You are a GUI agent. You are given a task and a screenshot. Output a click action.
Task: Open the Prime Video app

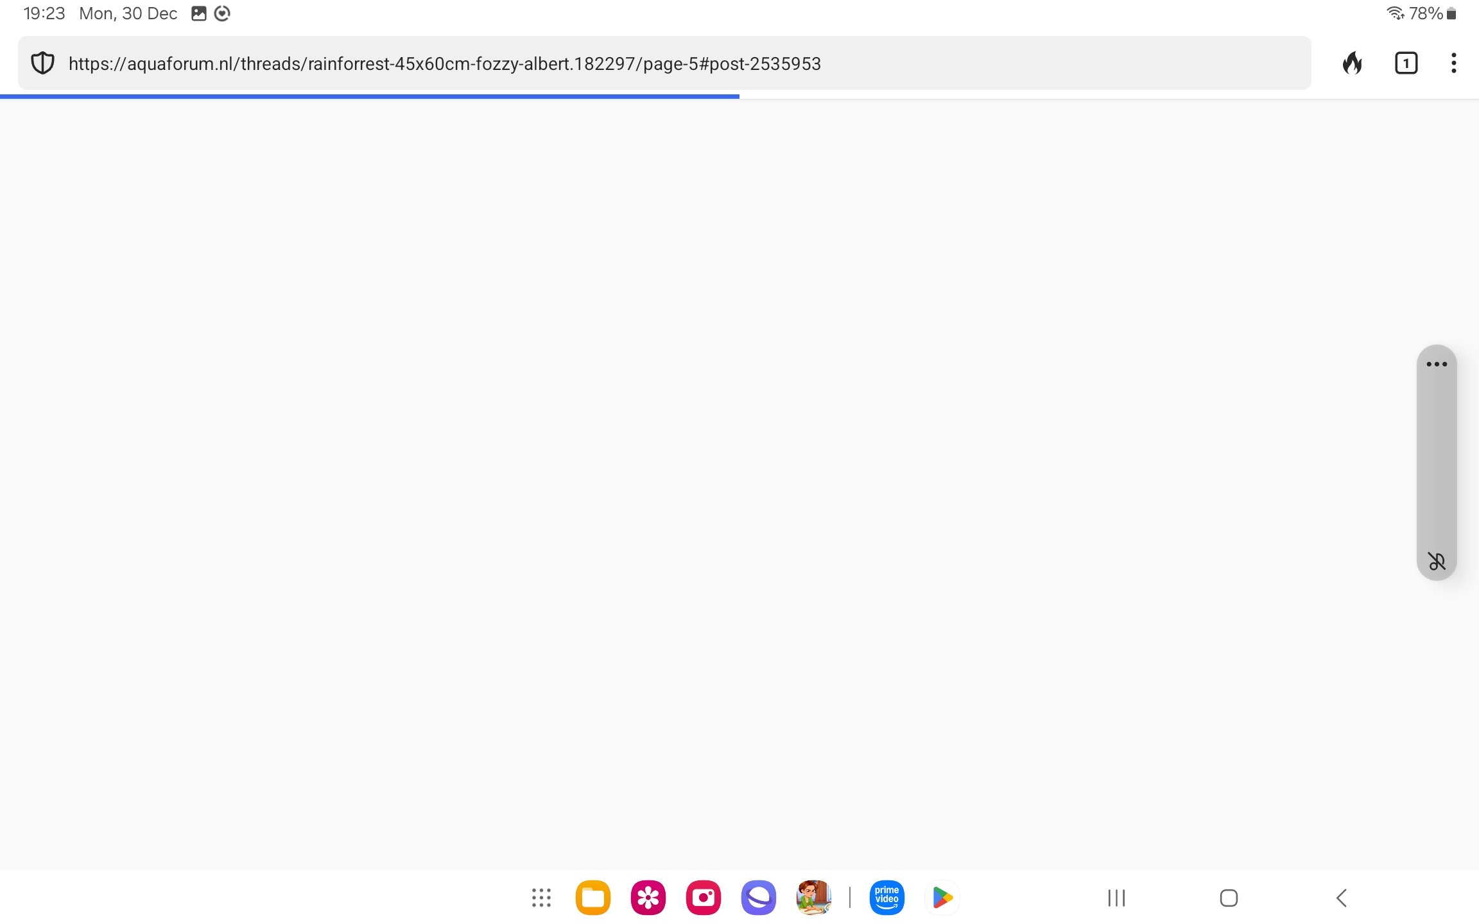[x=887, y=898]
